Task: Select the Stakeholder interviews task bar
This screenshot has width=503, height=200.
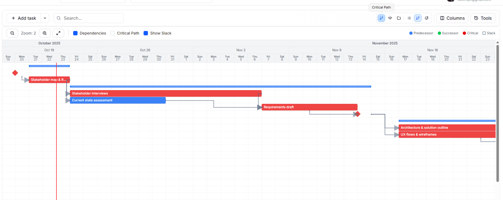Action: point(166,93)
